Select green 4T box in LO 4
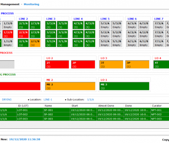 coord(161,65)
